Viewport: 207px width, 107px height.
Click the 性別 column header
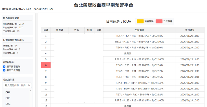[x=89, y=30]
